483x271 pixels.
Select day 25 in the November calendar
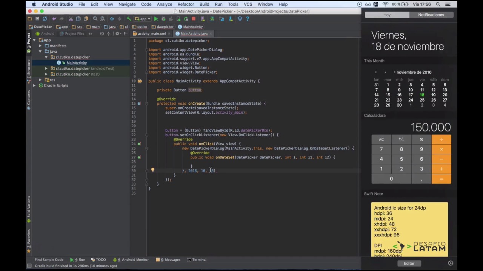click(x=422, y=100)
